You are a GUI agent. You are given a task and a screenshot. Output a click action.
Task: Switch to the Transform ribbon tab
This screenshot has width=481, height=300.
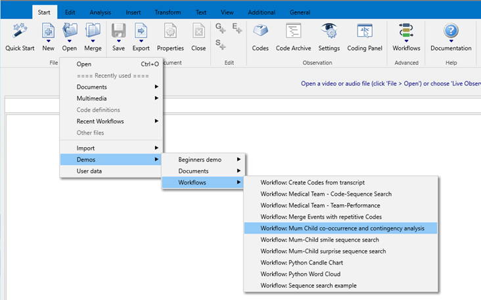tap(168, 12)
